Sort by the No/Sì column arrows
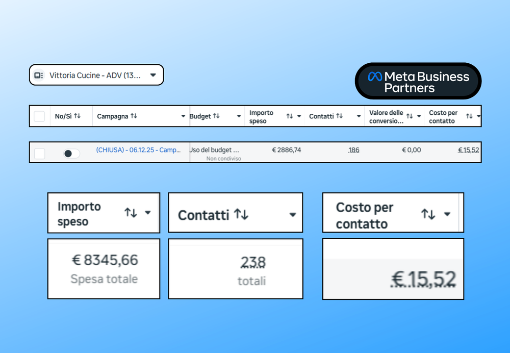This screenshot has width=510, height=353. point(77,116)
